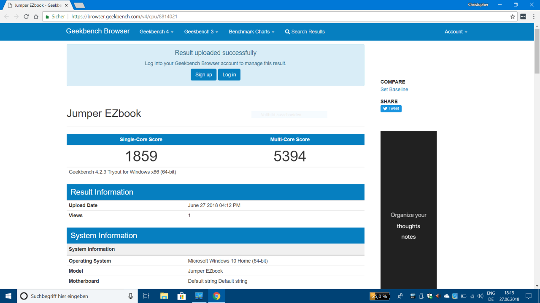
Task: Click the red speaker tray icon
Action: pos(438,296)
